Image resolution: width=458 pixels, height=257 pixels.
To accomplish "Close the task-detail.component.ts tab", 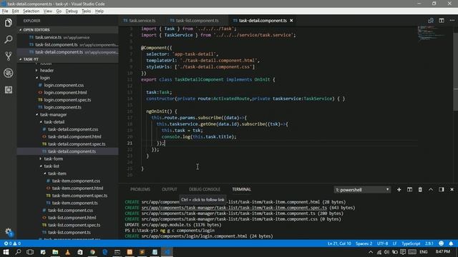I will (x=291, y=21).
